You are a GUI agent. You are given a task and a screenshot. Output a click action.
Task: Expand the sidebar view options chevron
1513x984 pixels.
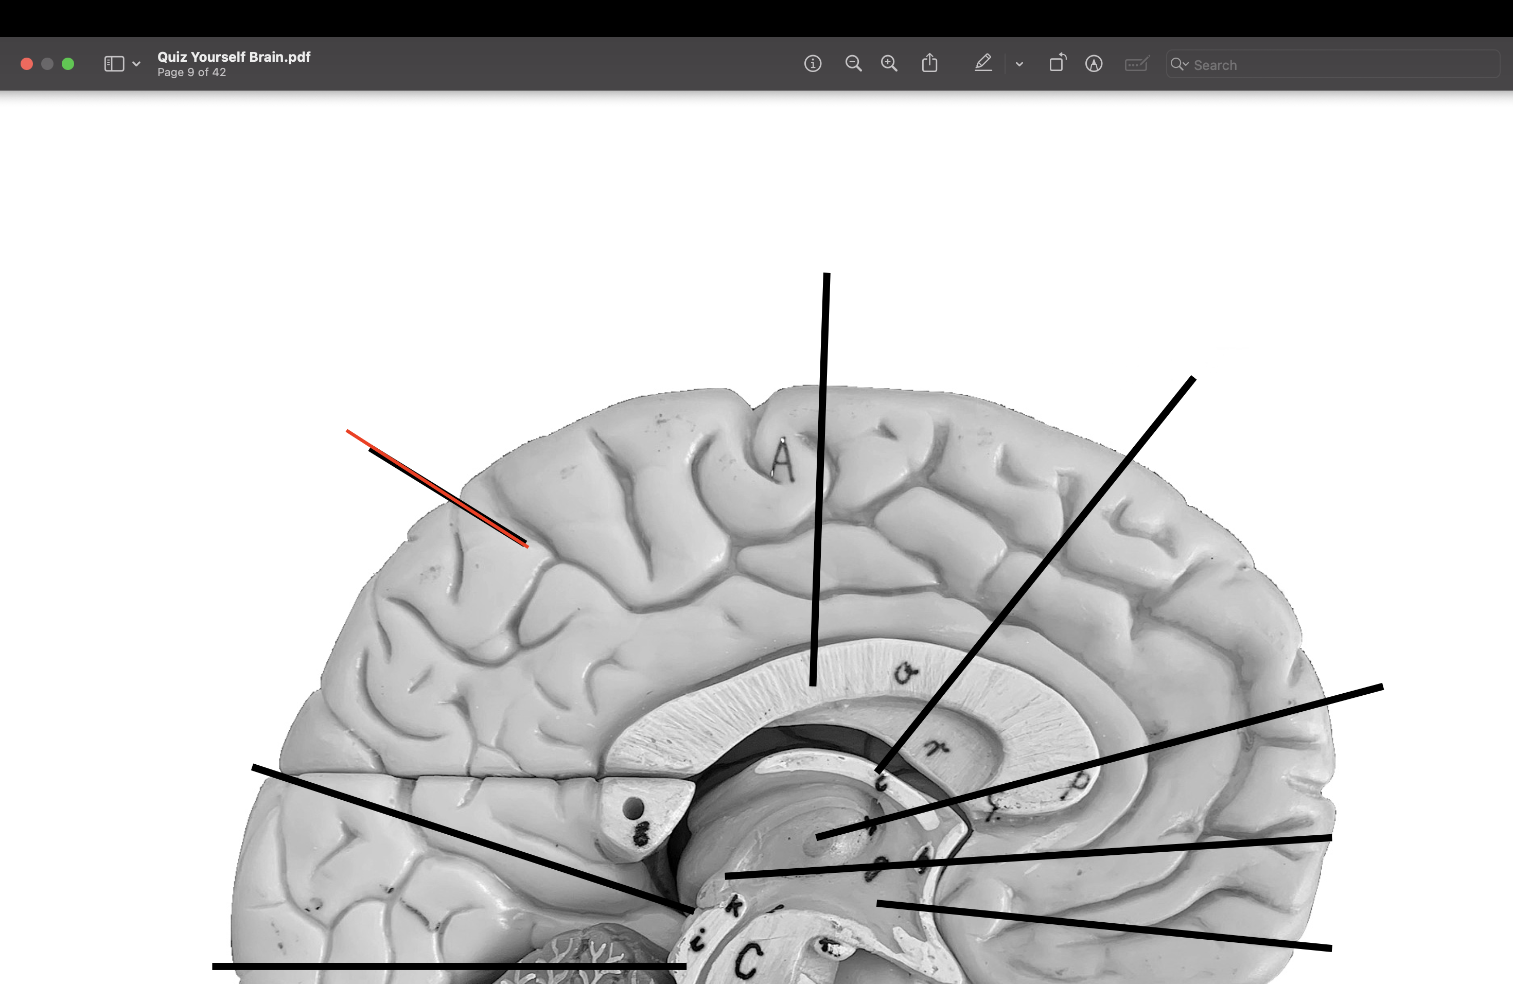click(x=136, y=64)
